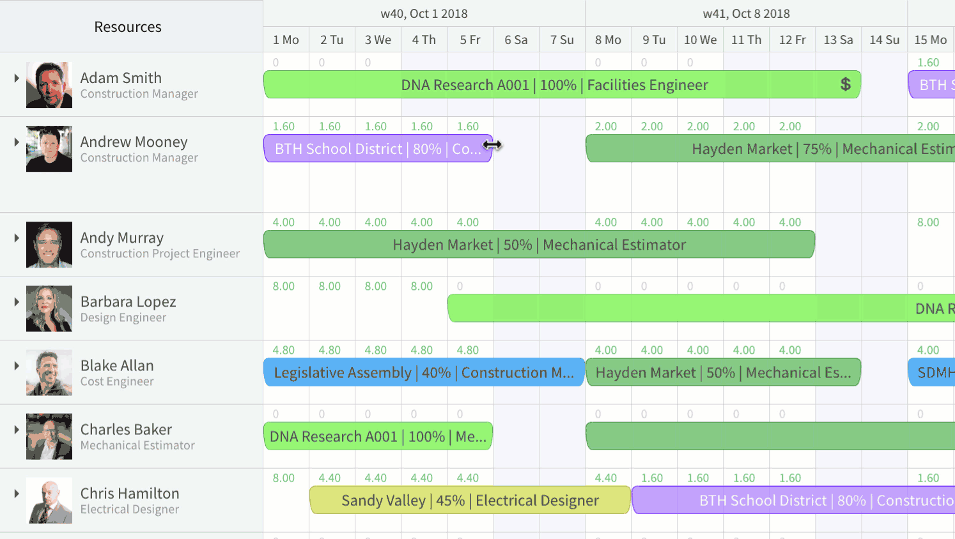Expand the Barbara Lopez row arrow

pos(17,301)
